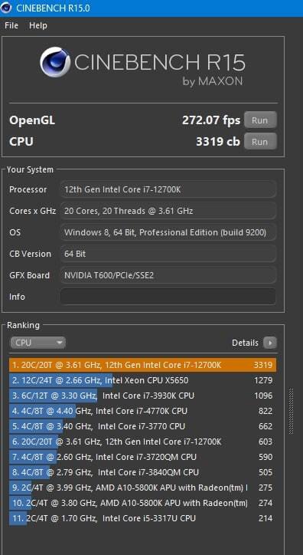This screenshot has width=303, height=555.
Task: Click the Processor name field
Action: pyautogui.click(x=168, y=189)
